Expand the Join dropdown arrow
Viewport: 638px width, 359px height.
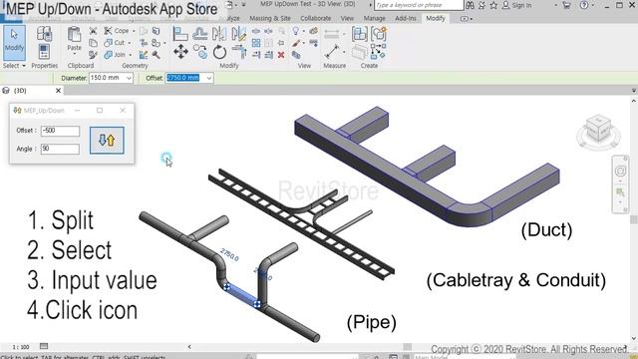(131, 55)
